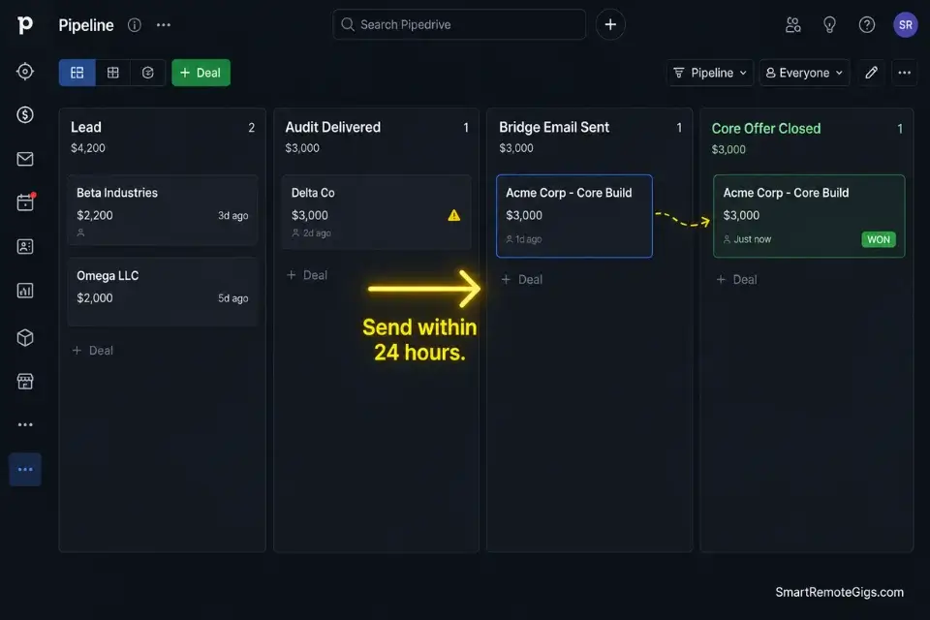Open Acme Corp card in Core Offer Closed

click(x=809, y=216)
